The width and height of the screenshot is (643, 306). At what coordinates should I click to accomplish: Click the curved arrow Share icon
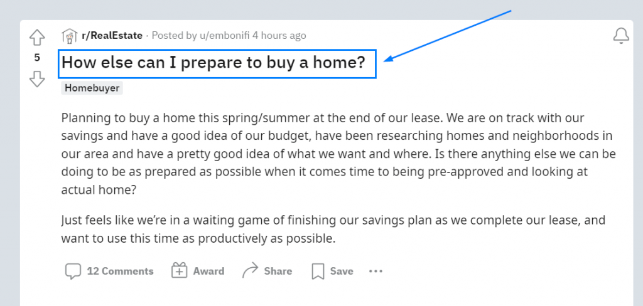coord(251,271)
